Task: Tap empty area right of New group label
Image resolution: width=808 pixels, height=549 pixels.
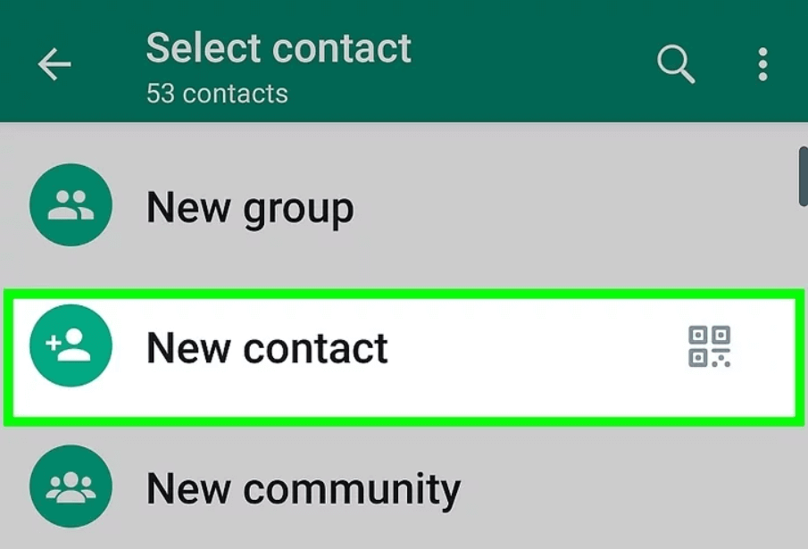Action: [x=567, y=206]
